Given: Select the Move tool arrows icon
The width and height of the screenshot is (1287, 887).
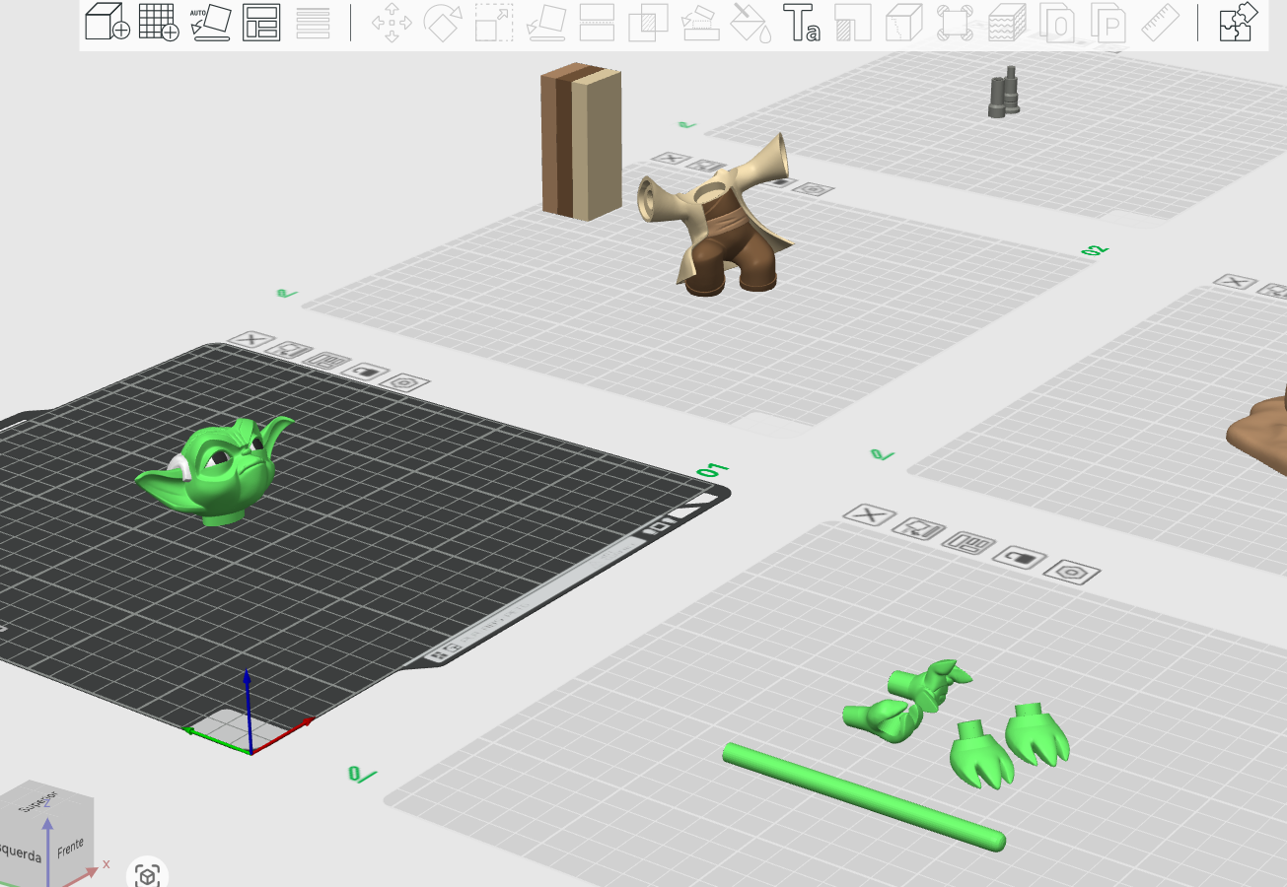Looking at the screenshot, I should pyautogui.click(x=392, y=23).
